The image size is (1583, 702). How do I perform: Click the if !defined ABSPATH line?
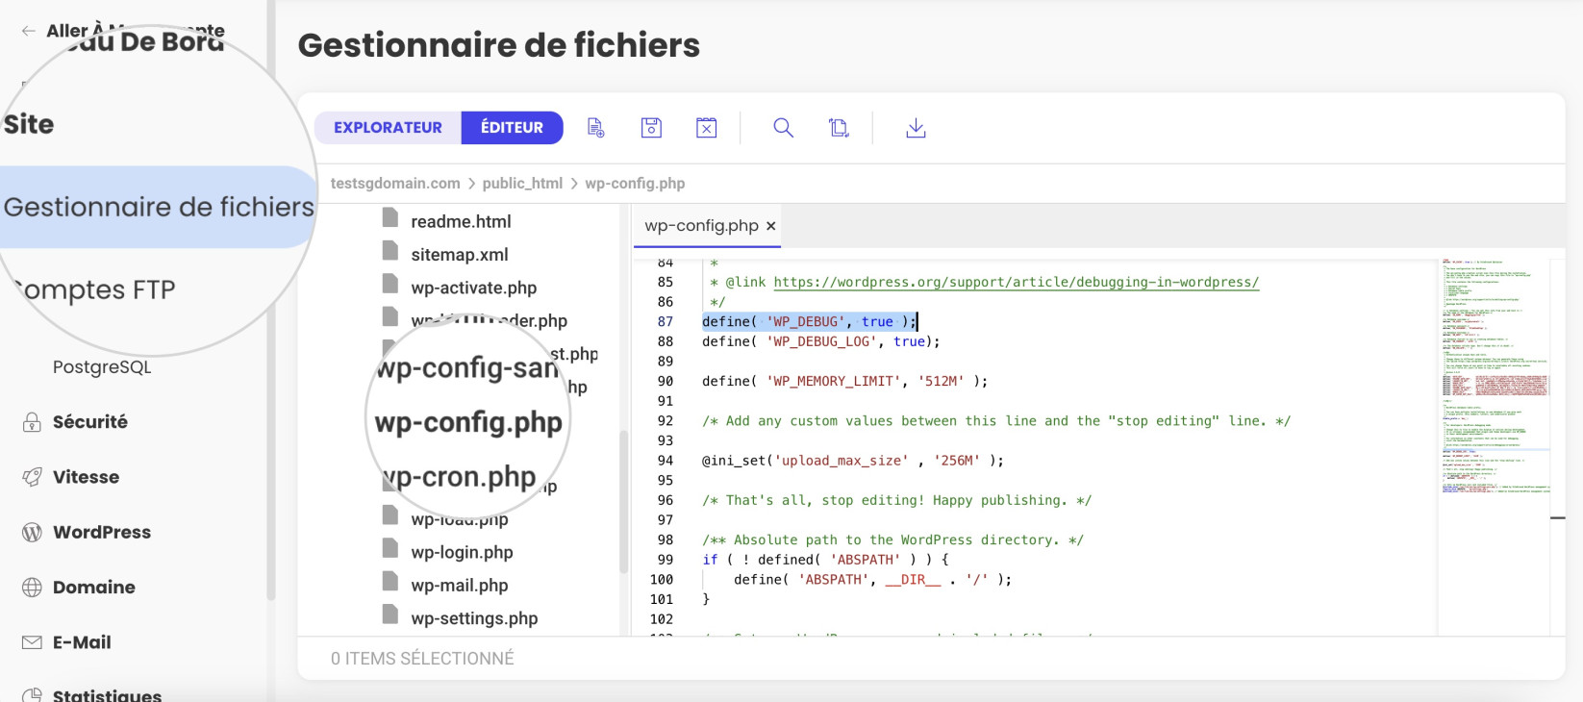(x=825, y=560)
